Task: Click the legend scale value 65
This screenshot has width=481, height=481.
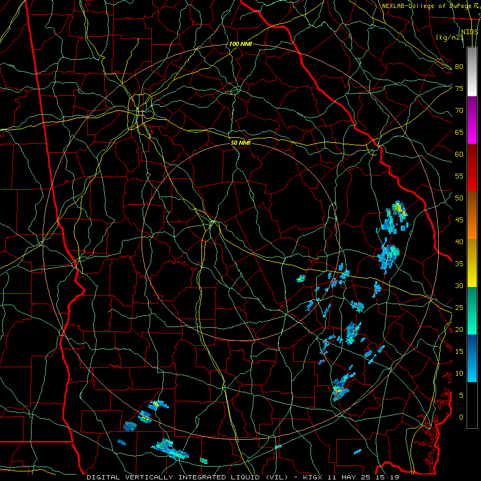Action: coord(459,132)
